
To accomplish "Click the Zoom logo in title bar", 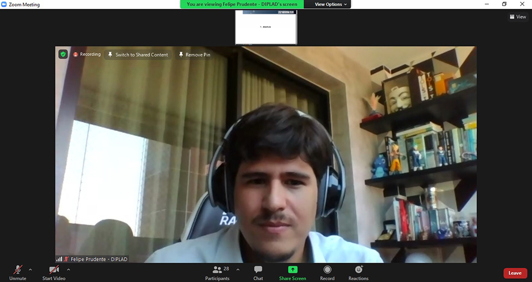I will 4,4.
